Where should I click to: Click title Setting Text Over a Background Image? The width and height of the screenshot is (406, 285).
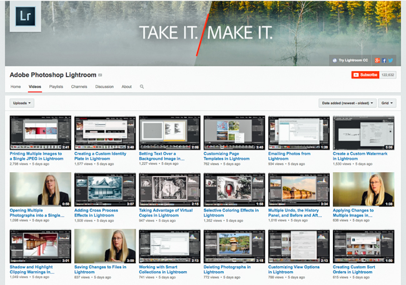tap(162, 156)
